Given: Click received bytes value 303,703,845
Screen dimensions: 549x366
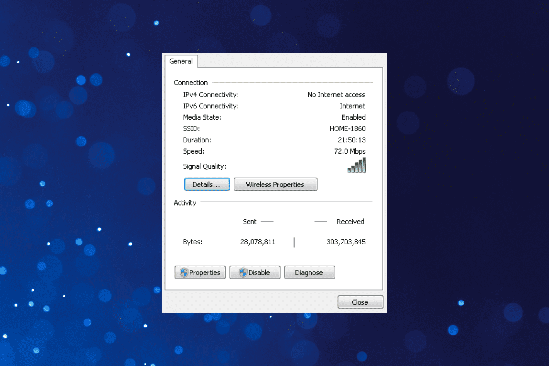Looking at the screenshot, I should (346, 242).
